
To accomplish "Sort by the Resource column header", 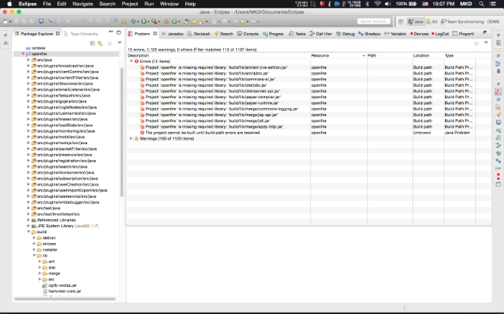I will [x=338, y=56].
